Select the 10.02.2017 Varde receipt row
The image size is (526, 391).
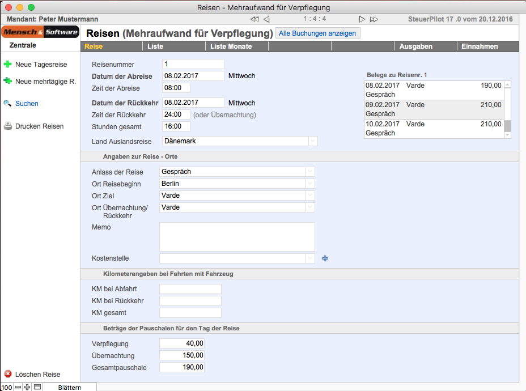[x=434, y=129]
